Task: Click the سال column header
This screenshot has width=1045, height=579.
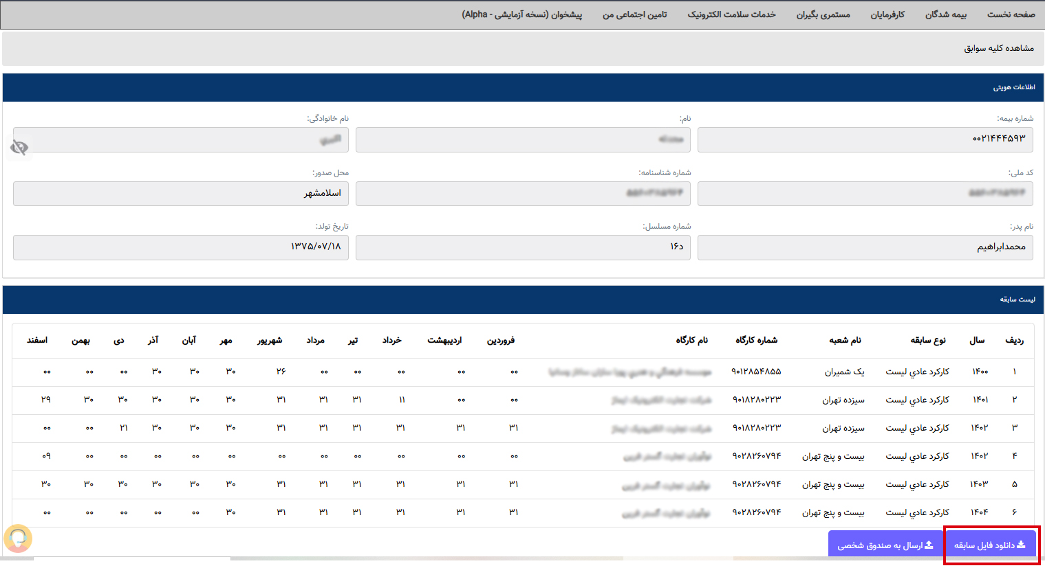Action: (977, 340)
